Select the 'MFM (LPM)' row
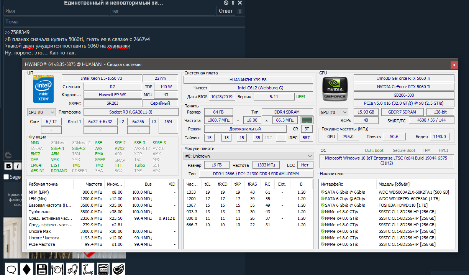This screenshot has width=469, height=275. coord(102,192)
